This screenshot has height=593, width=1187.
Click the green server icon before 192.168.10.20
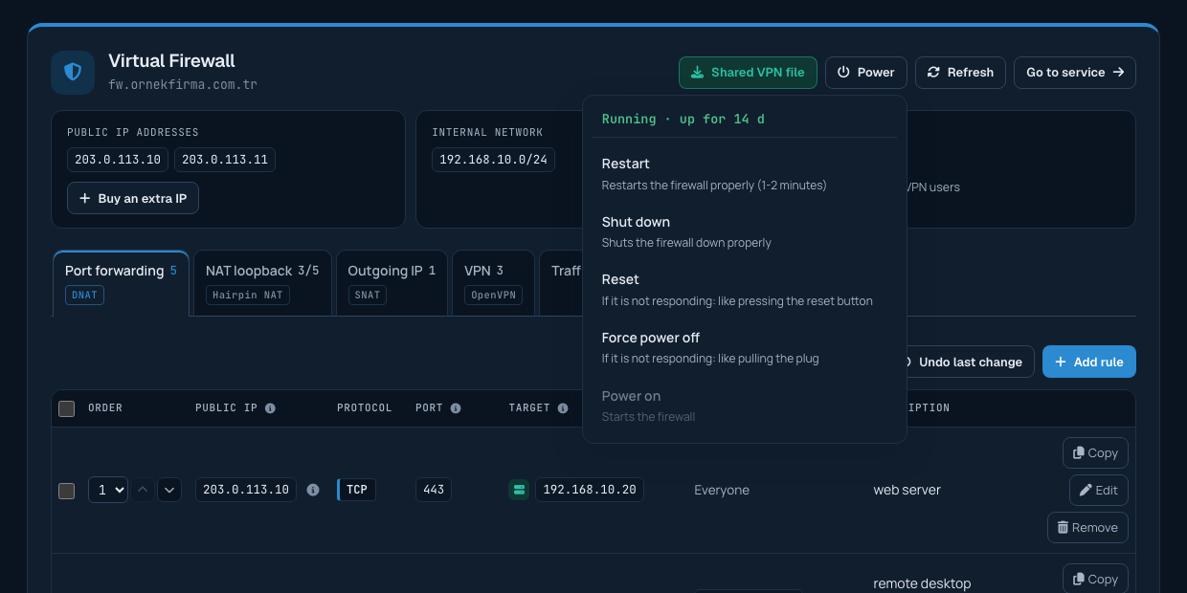[519, 490]
